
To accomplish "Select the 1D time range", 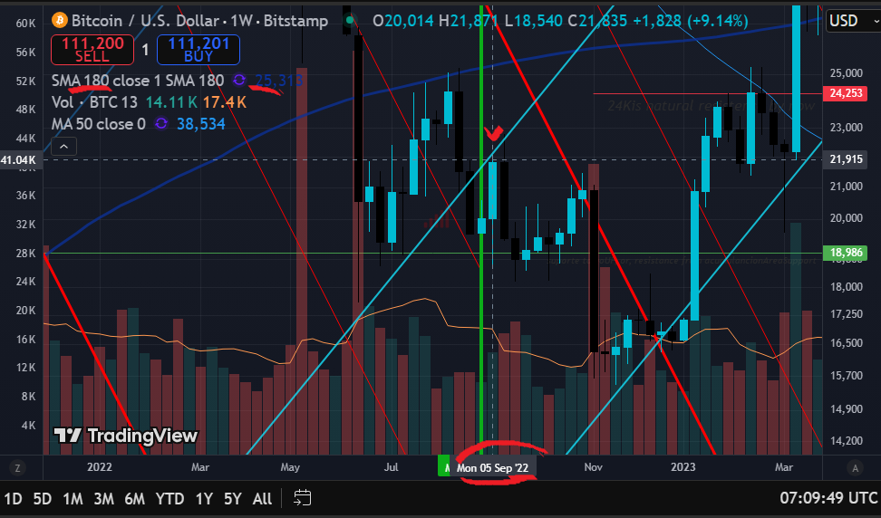I will (13, 498).
